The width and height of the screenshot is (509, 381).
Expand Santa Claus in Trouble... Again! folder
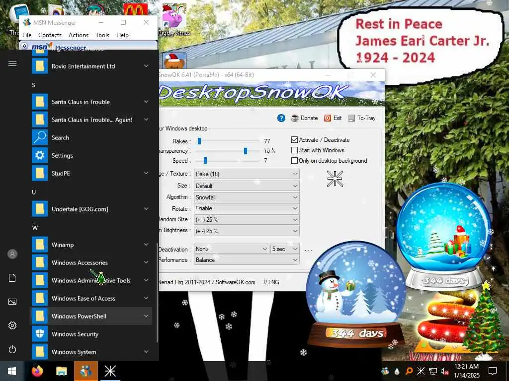[91, 120]
